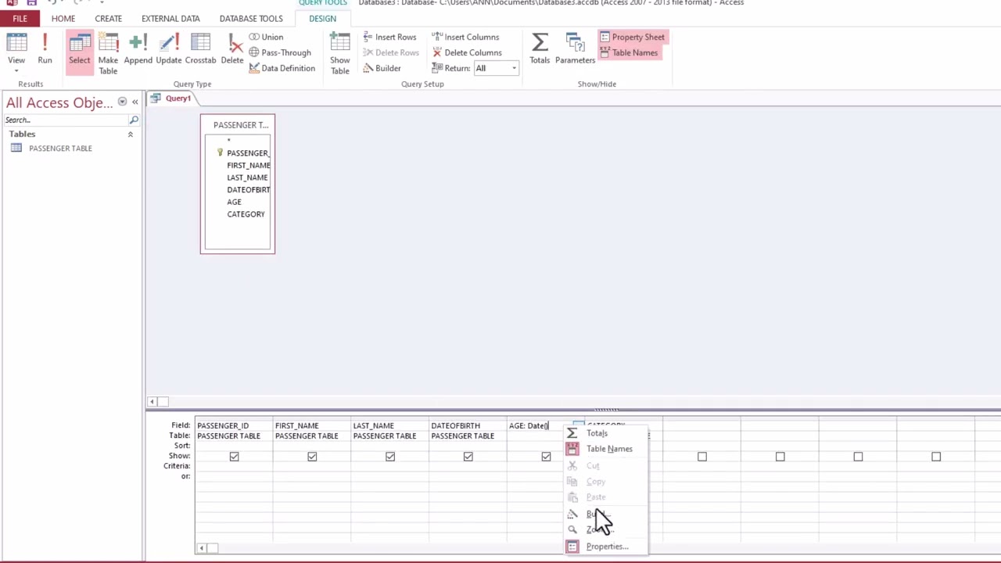The height and width of the screenshot is (563, 1001).
Task: Click the PASSENGER_ID field cell in grid
Action: [234, 425]
